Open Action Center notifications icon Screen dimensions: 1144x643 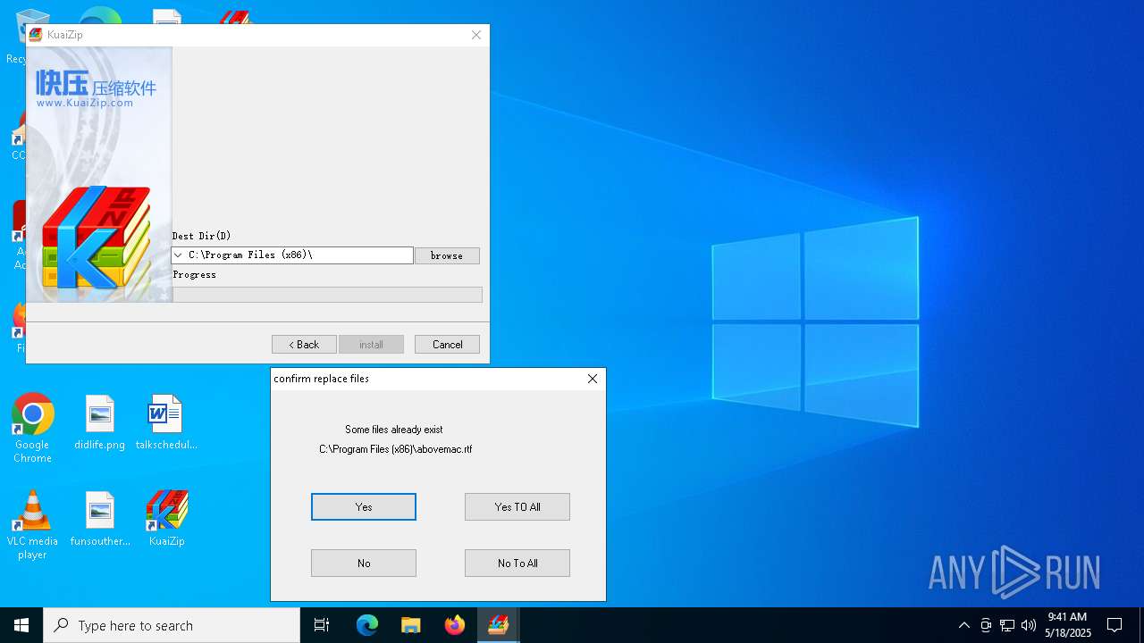[x=1115, y=625]
